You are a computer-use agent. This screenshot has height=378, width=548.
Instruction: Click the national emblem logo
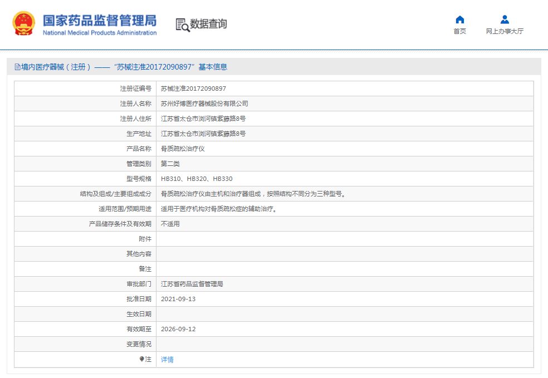coord(24,23)
